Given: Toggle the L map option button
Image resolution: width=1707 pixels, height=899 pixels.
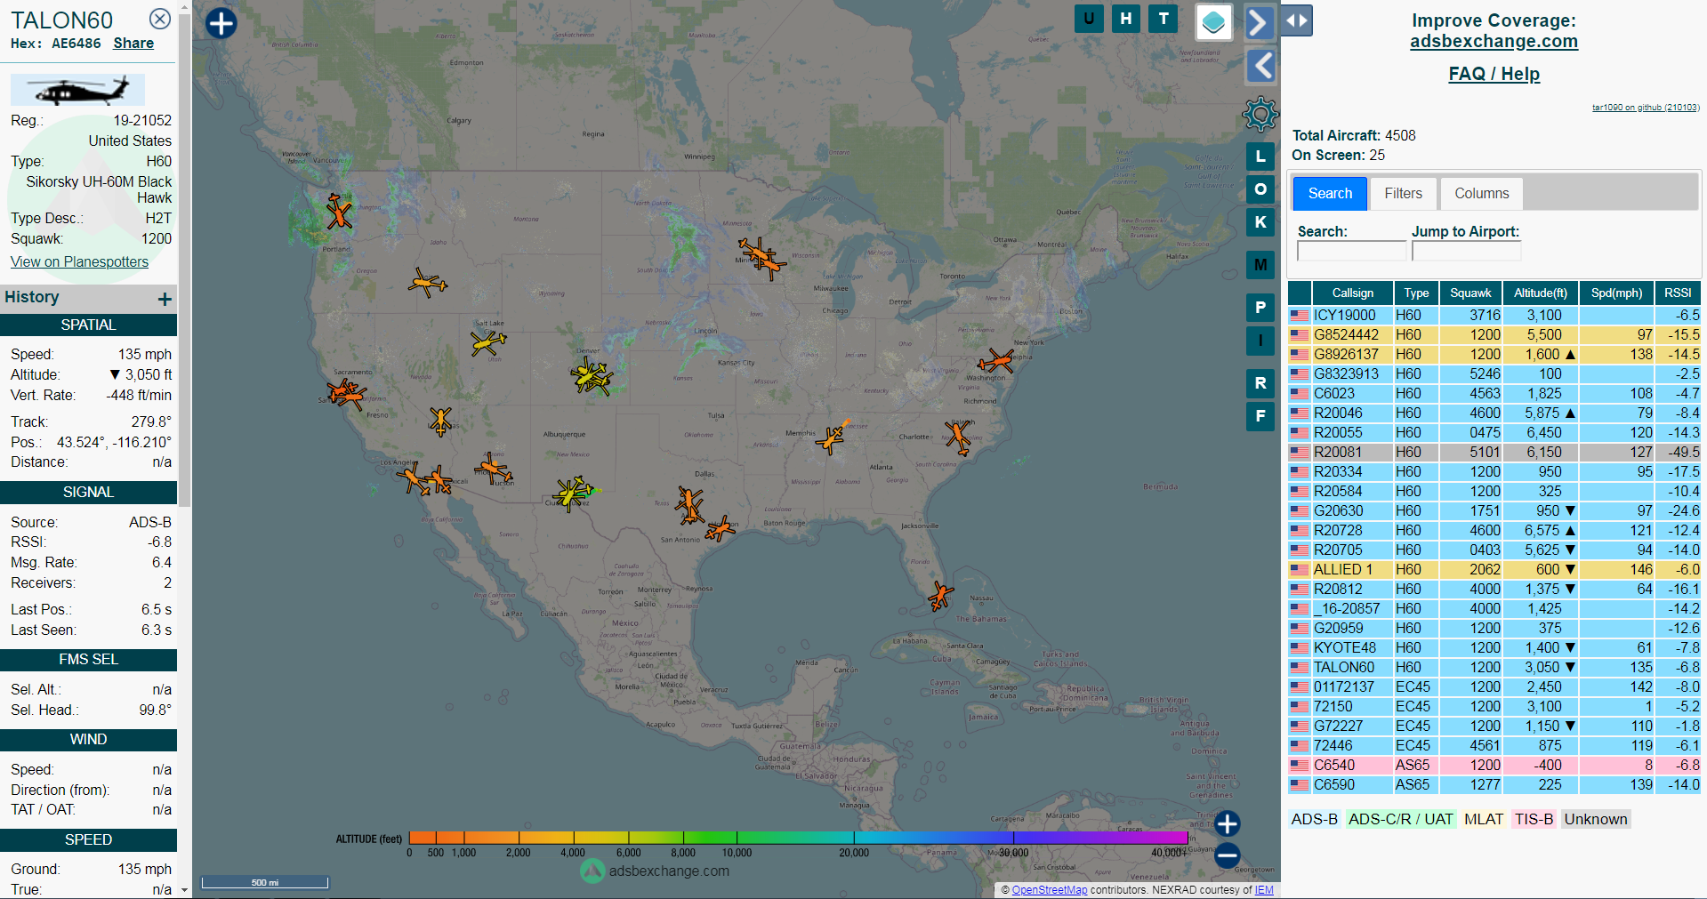Looking at the screenshot, I should [x=1260, y=157].
